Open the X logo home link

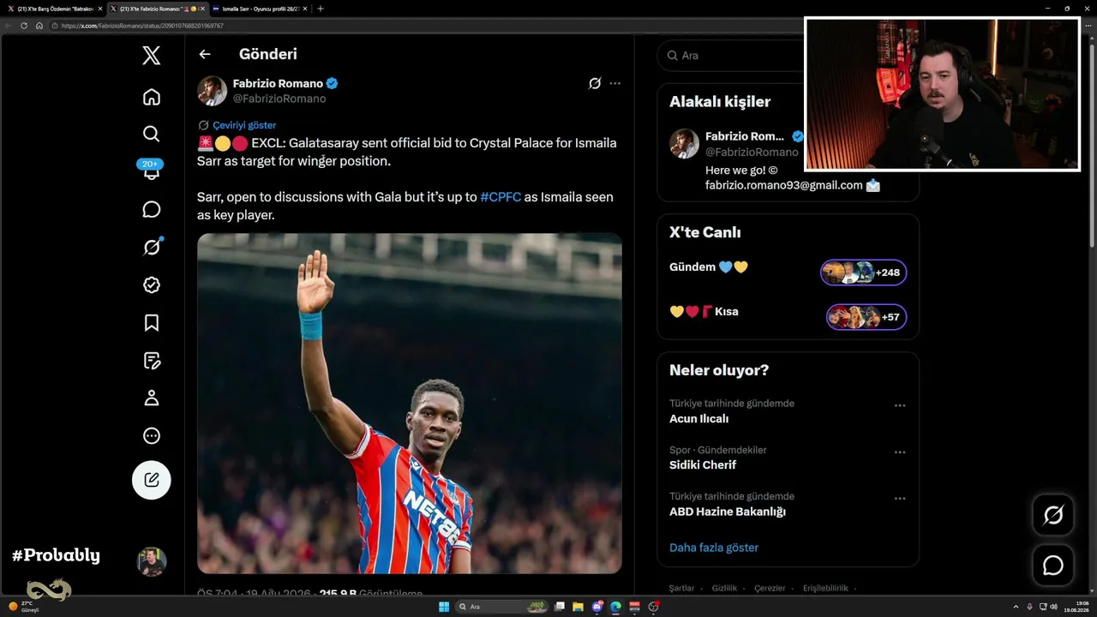[x=151, y=56]
